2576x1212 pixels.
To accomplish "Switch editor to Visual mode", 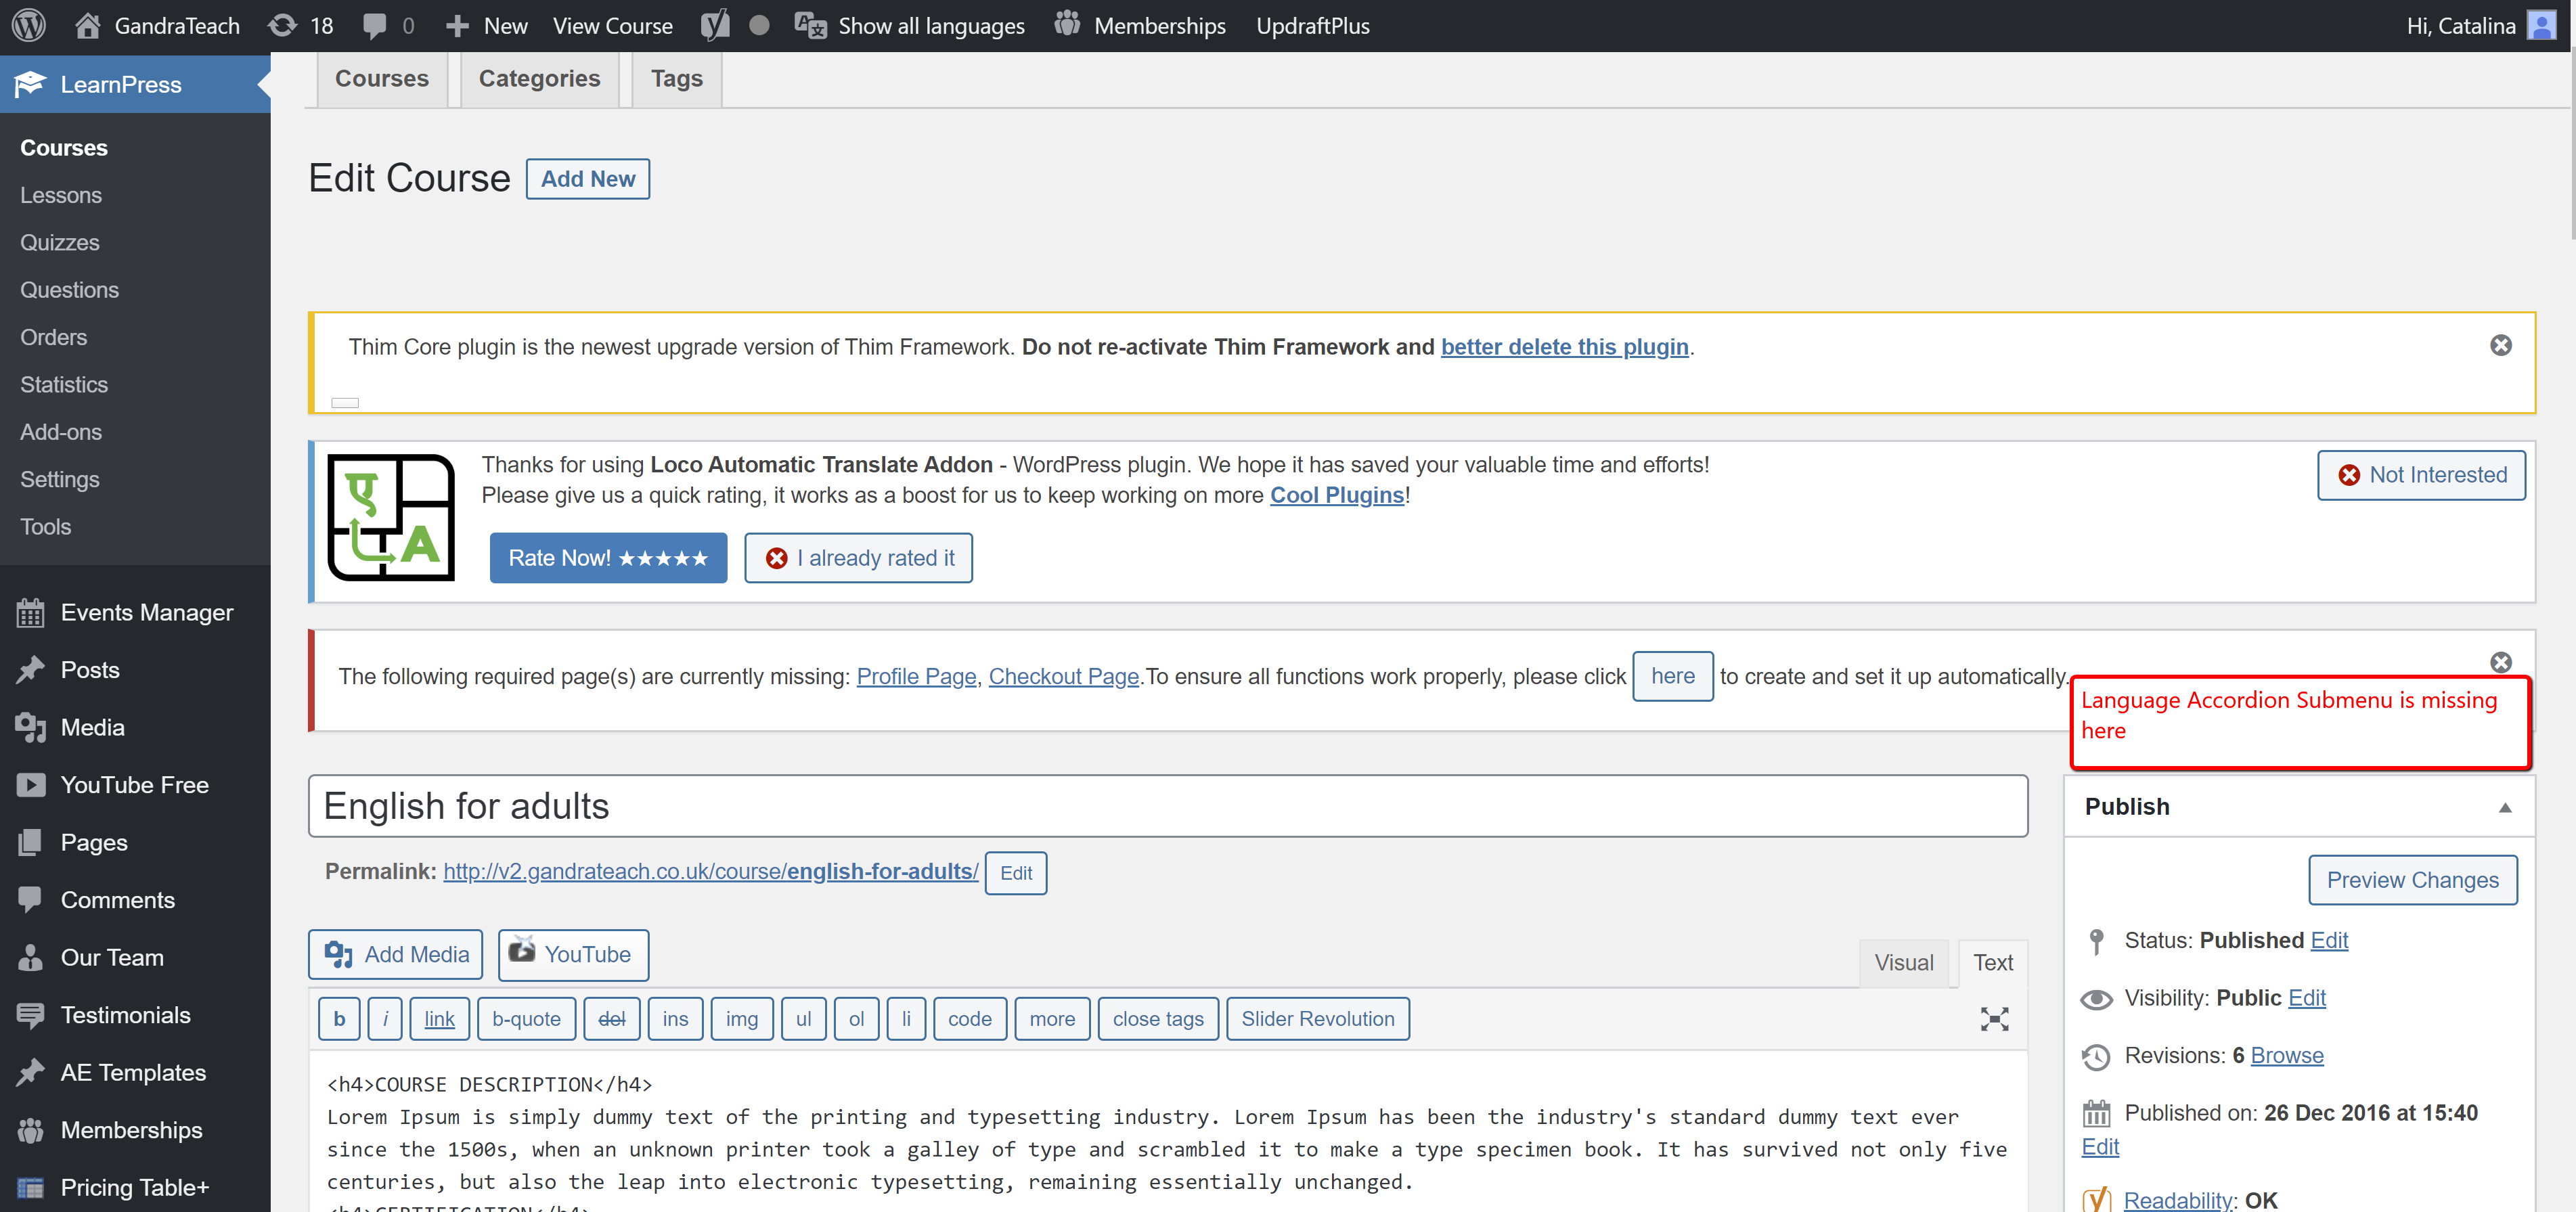I will tap(1904, 962).
